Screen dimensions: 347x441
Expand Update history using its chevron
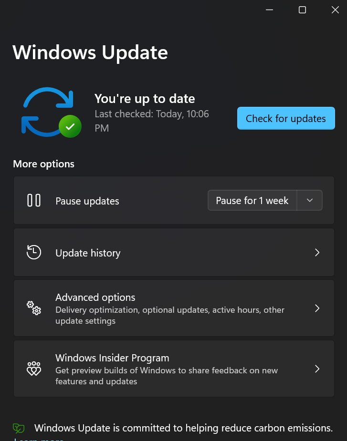click(x=317, y=252)
